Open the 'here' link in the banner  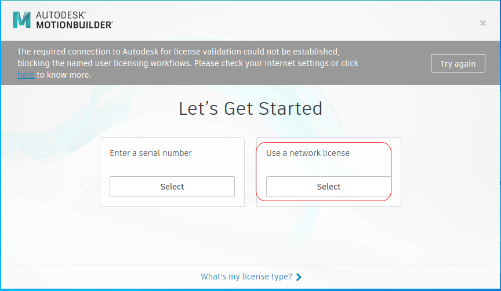[x=26, y=75]
